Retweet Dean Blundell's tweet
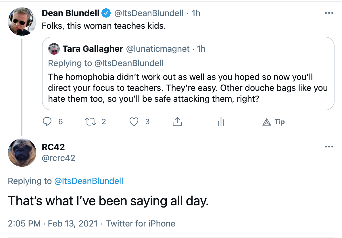Image resolution: width=342 pixels, height=238 pixels. click(x=90, y=122)
